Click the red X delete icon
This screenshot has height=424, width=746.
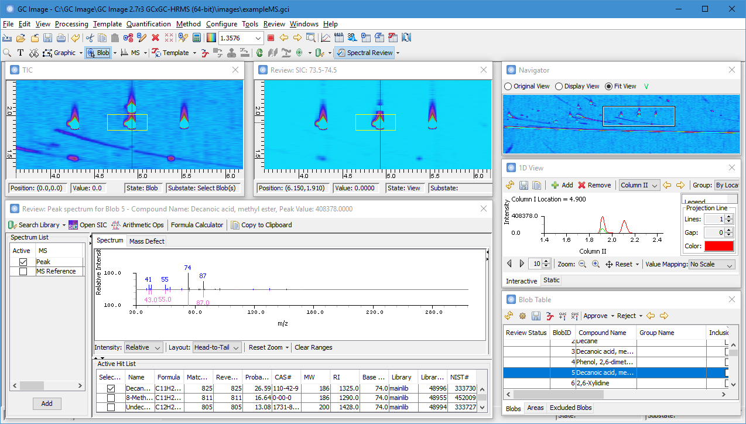[x=155, y=38]
